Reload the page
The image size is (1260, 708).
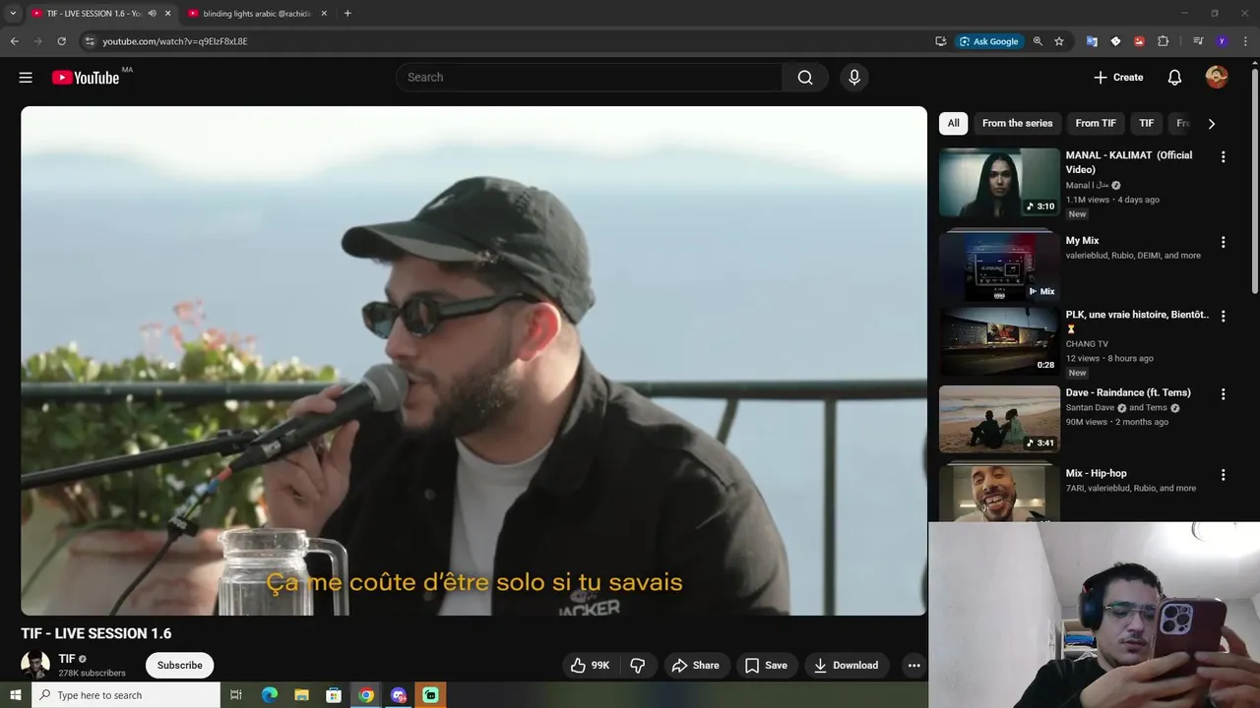click(x=61, y=41)
